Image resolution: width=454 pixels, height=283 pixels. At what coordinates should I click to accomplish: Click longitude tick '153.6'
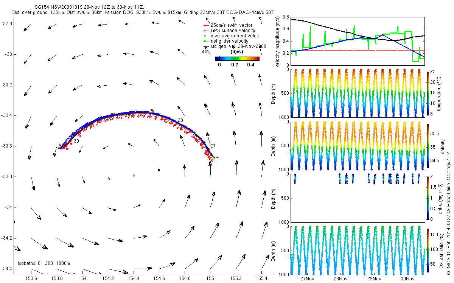31,278
